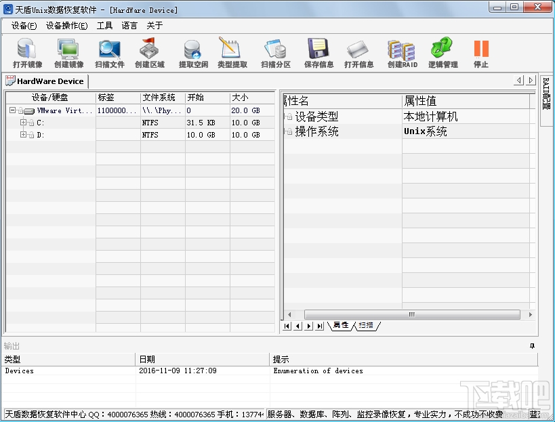Image resolution: width=555 pixels, height=422 pixels.
Task: Open the 工具 menu
Action: tap(105, 26)
